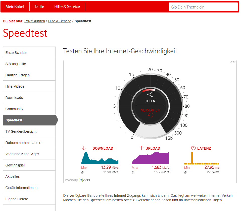The image size is (247, 211).
Task: Click the orange latency graph
Action: click(x=202, y=158)
